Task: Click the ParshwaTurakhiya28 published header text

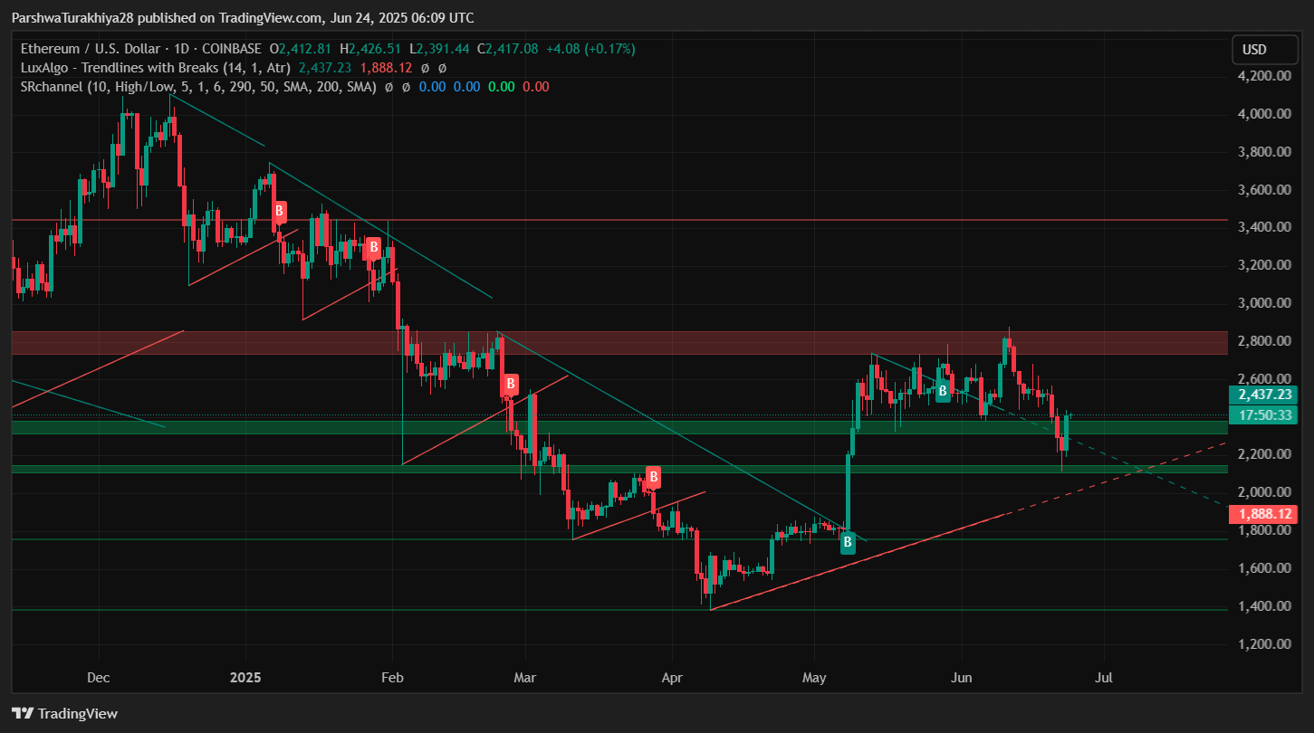Action: pos(243,18)
